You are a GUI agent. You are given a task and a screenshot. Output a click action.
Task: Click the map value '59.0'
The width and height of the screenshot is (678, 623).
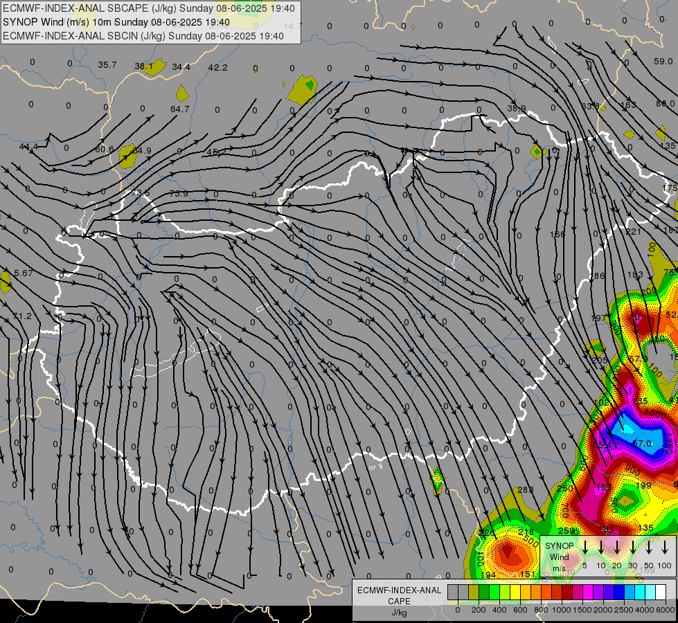[663, 62]
